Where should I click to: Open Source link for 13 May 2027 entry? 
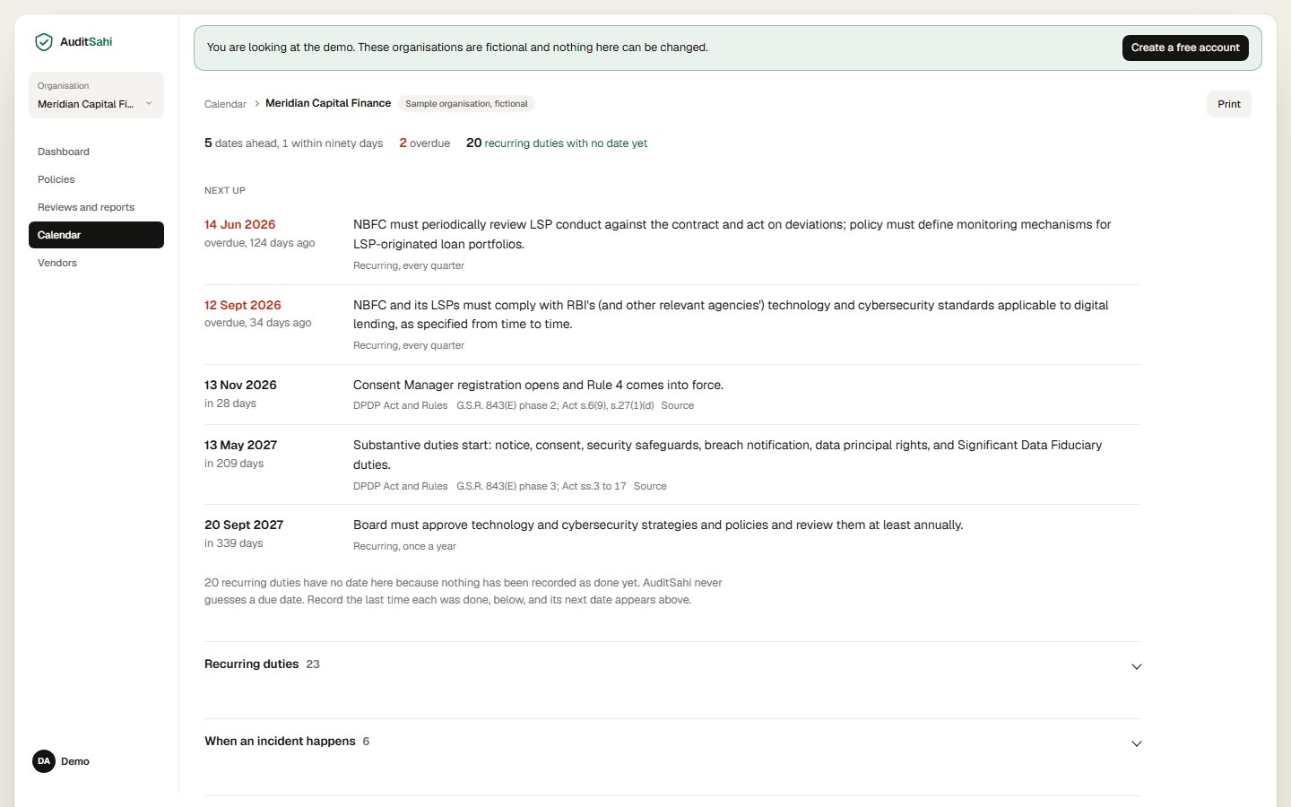tap(650, 486)
